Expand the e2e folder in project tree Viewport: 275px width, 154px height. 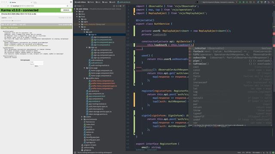click(x=79, y=19)
